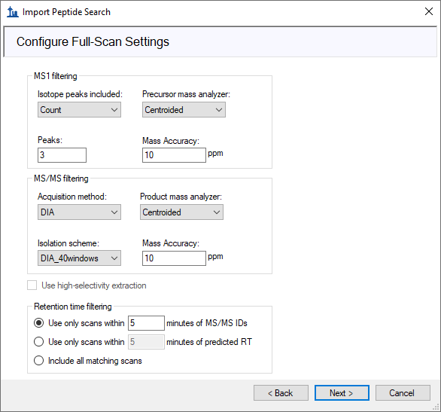Continue with the Next button
The height and width of the screenshot is (412, 441).
point(342,393)
